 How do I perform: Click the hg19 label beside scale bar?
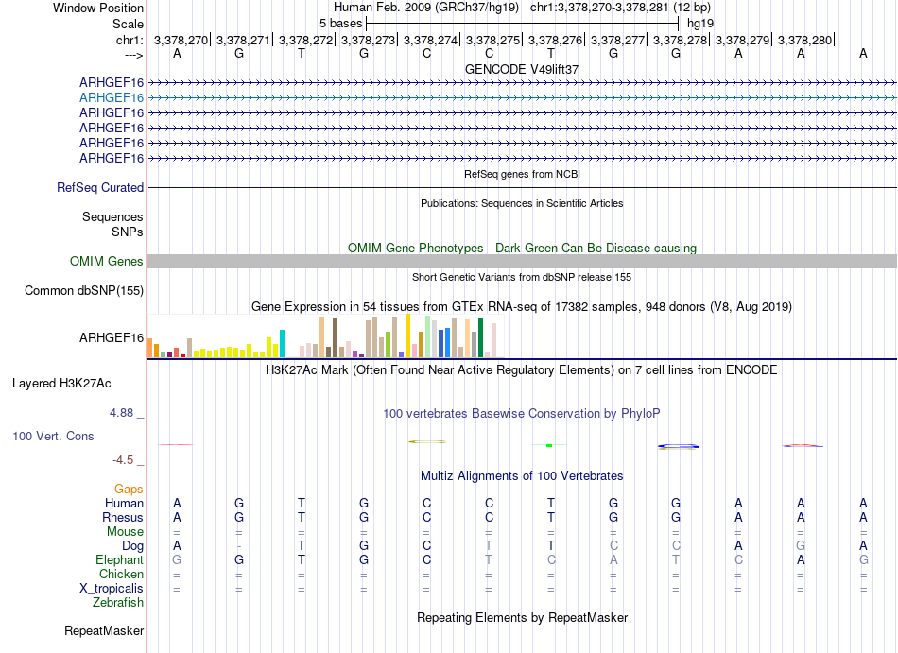(x=699, y=24)
